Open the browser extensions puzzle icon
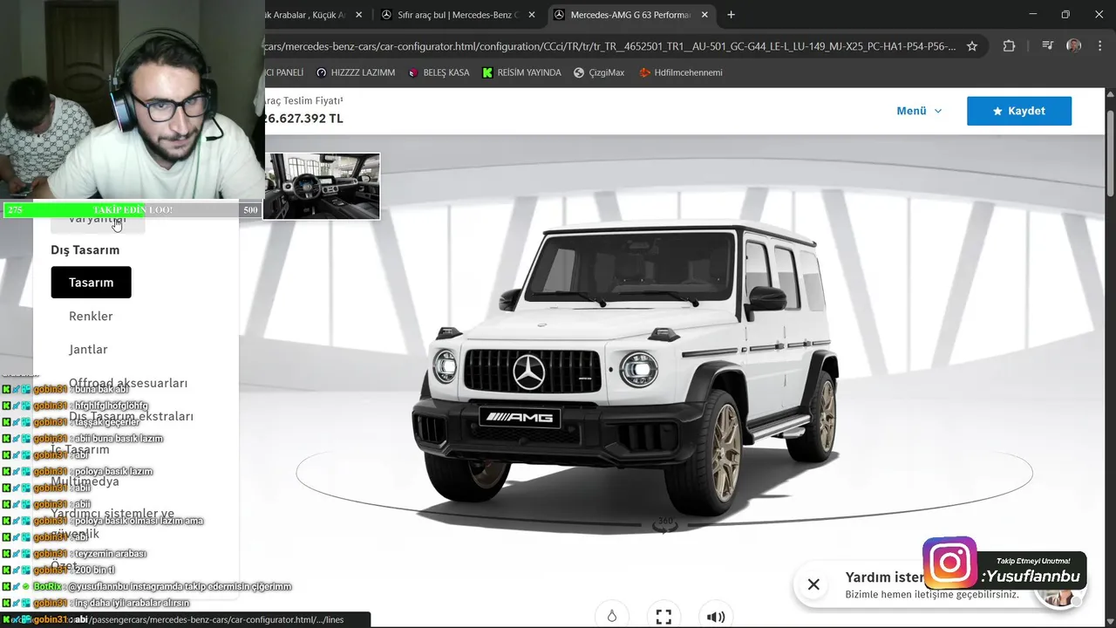1116x628 pixels. pos(1009,46)
